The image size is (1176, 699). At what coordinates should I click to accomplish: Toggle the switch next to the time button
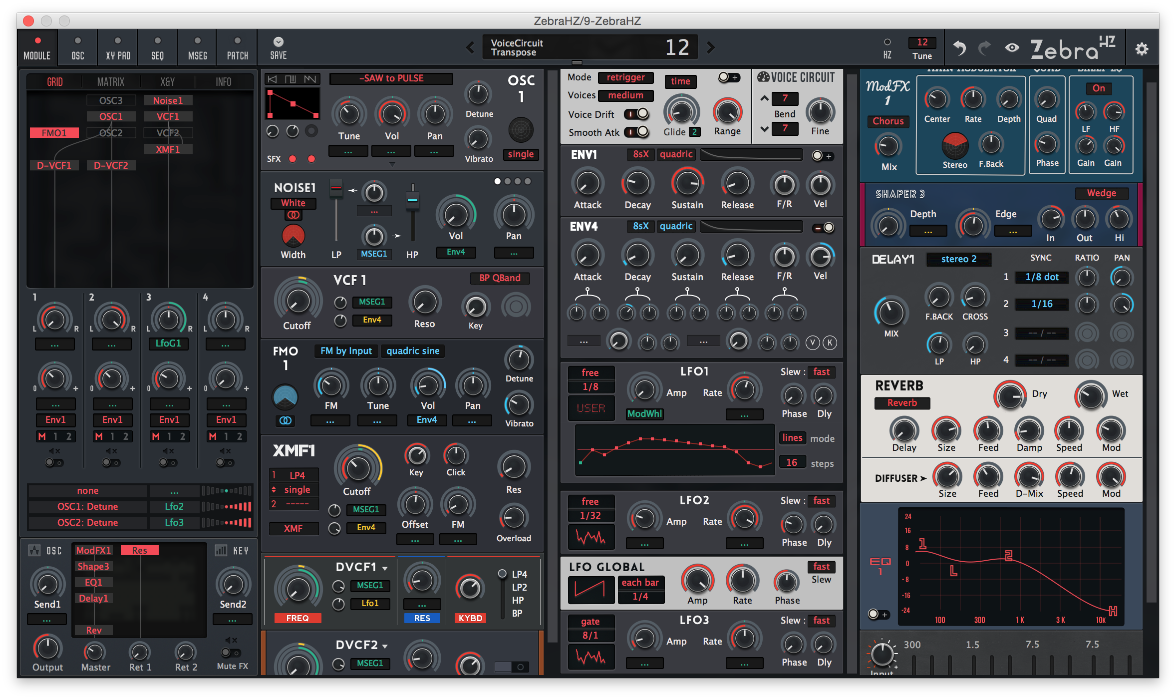(x=729, y=77)
